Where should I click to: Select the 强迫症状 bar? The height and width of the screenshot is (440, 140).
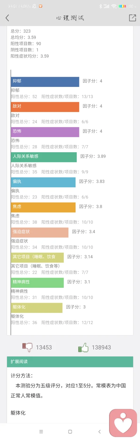click(x=40, y=232)
